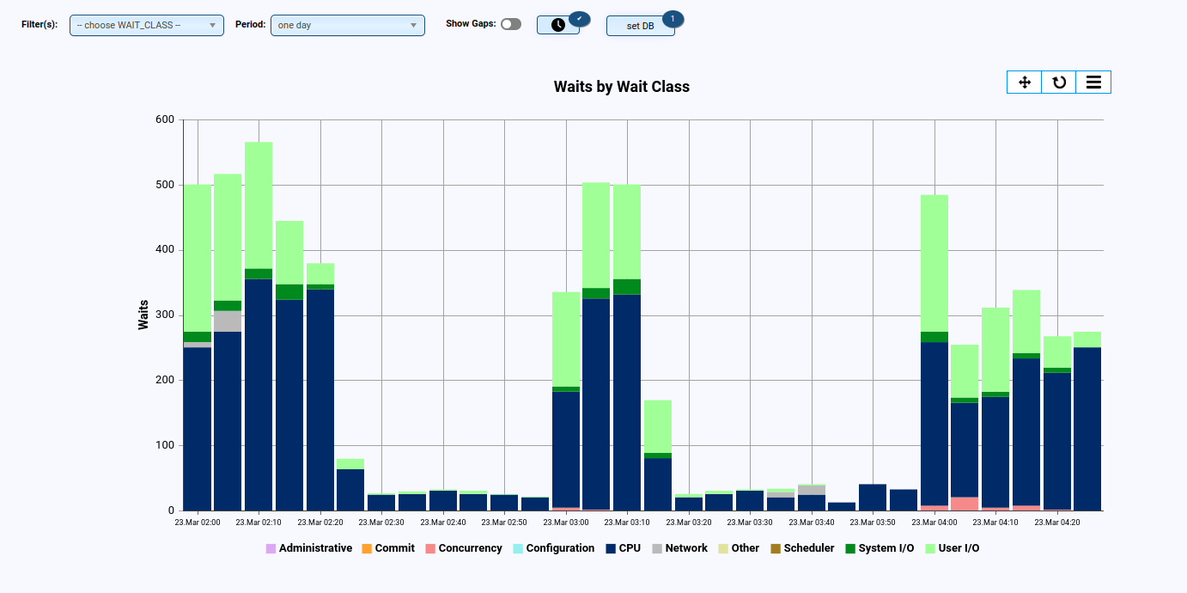This screenshot has height=593, width=1187.
Task: Click the set DB button
Action: click(x=641, y=27)
